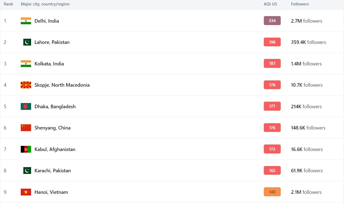Image resolution: width=344 pixels, height=205 pixels.
Task: Click rank number 2 in Lahore row
Action: pyautogui.click(x=5, y=42)
